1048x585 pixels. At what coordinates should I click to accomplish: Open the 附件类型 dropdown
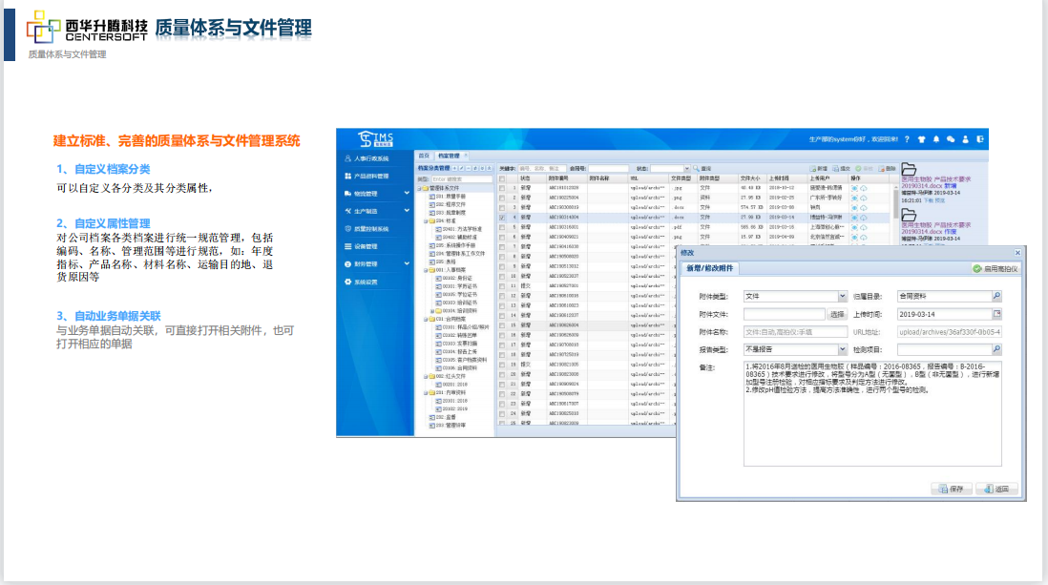(x=842, y=297)
